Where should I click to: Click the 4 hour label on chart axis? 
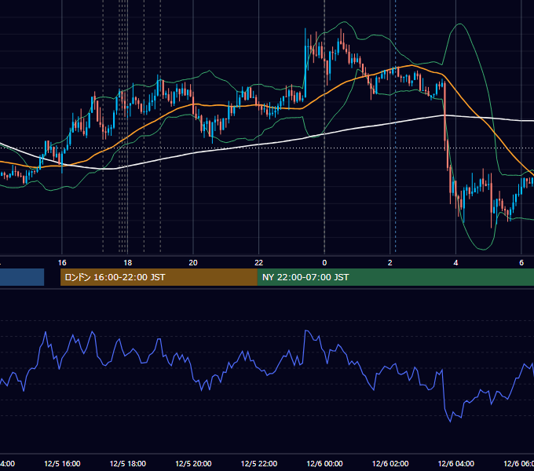pos(455,263)
